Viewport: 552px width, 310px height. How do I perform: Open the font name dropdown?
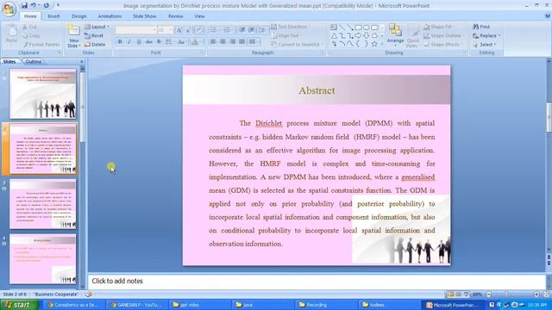154,30
